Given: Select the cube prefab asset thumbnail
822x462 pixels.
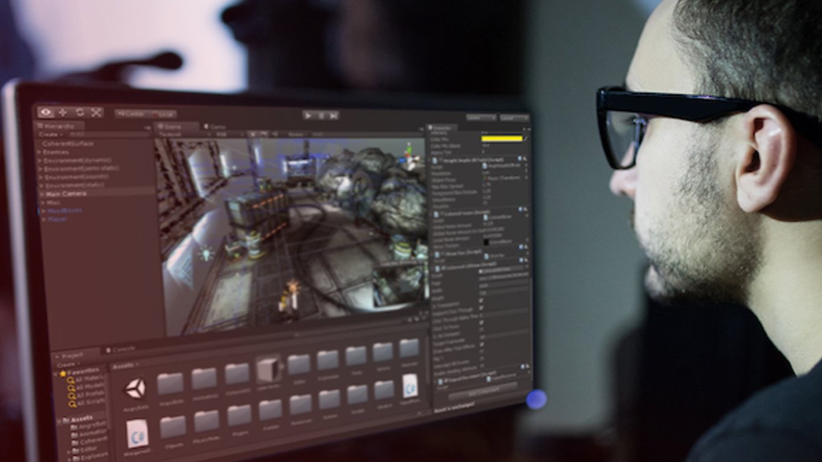Looking at the screenshot, I should 268,370.
